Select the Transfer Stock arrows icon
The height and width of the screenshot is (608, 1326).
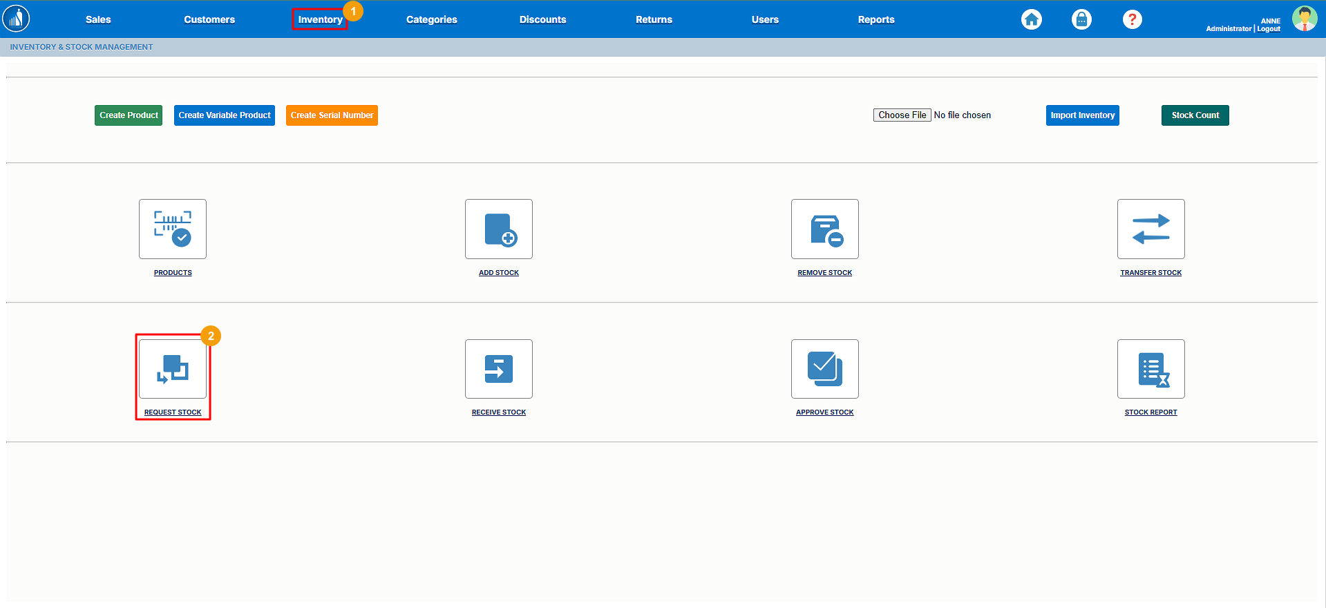pos(1150,229)
